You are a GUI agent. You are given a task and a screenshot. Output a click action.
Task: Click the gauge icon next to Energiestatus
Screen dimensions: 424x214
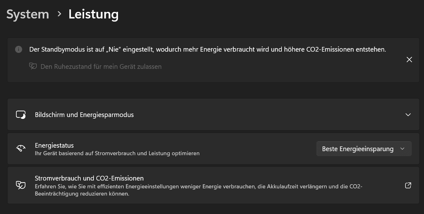pyautogui.click(x=21, y=149)
